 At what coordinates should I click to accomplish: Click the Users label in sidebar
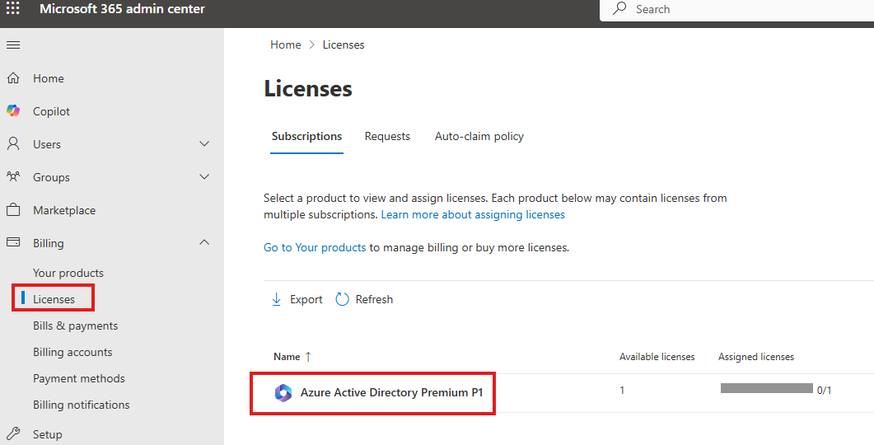pyautogui.click(x=47, y=144)
